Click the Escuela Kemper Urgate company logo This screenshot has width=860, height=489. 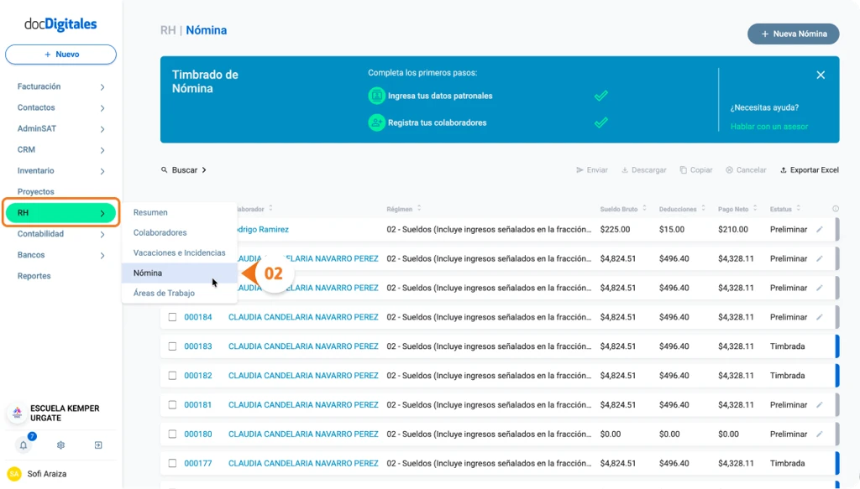[18, 413]
